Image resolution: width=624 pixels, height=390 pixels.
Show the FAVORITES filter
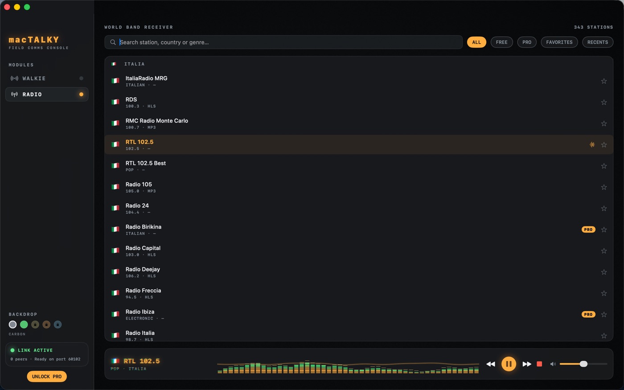click(x=559, y=42)
